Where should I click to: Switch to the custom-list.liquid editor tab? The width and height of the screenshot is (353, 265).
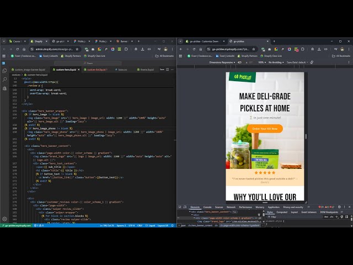click(x=96, y=70)
